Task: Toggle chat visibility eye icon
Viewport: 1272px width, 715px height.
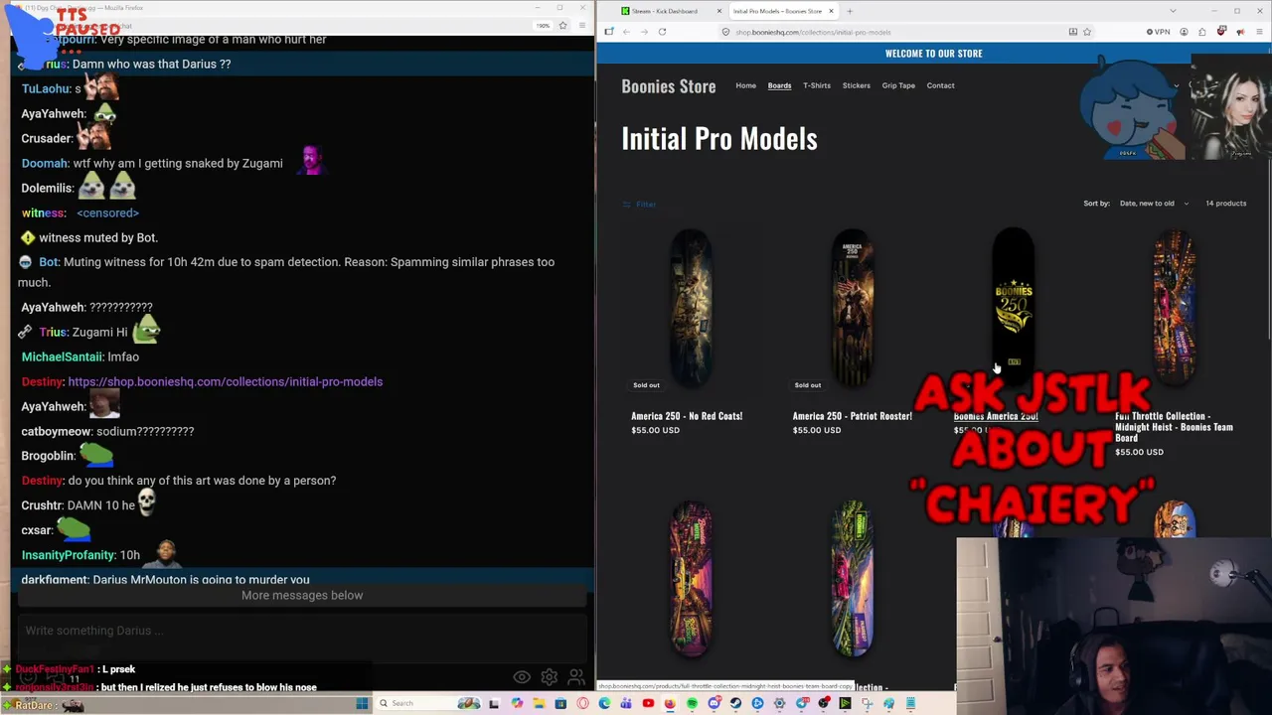Action: [x=522, y=677]
